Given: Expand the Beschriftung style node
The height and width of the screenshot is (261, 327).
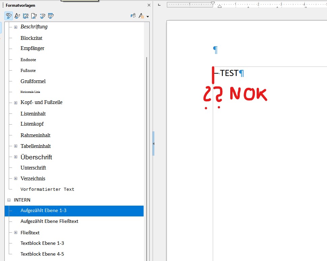Looking at the screenshot, I should click(x=16, y=27).
